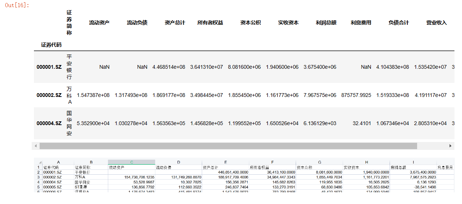Click the vertical 平安银行 name in the dataframe
Viewport: 462px width, 204px height.
pyautogui.click(x=69, y=67)
